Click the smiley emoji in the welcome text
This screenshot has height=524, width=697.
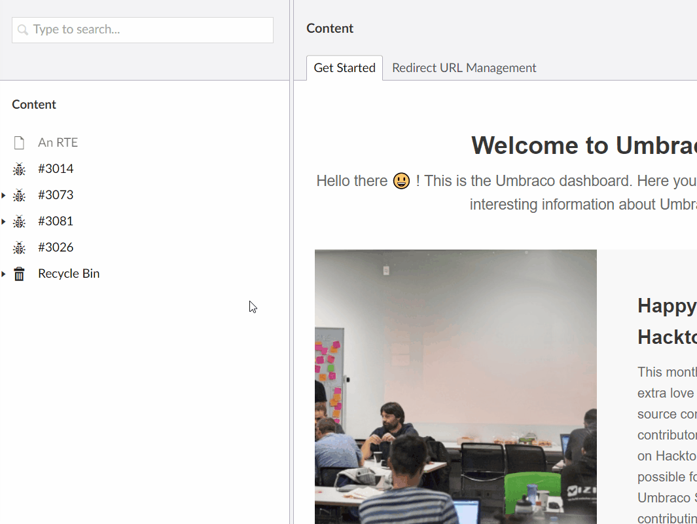[x=400, y=181]
